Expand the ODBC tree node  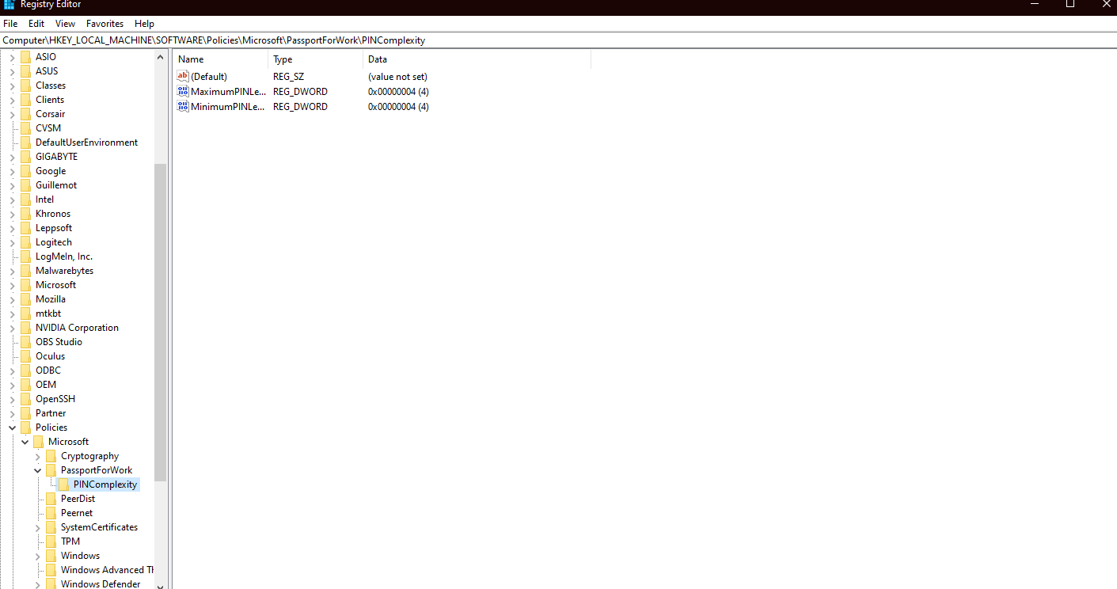click(13, 370)
